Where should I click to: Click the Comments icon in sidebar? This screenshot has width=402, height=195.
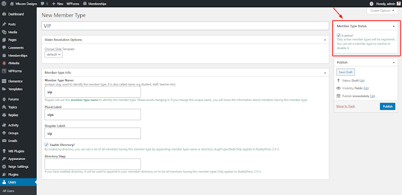coord(4,48)
